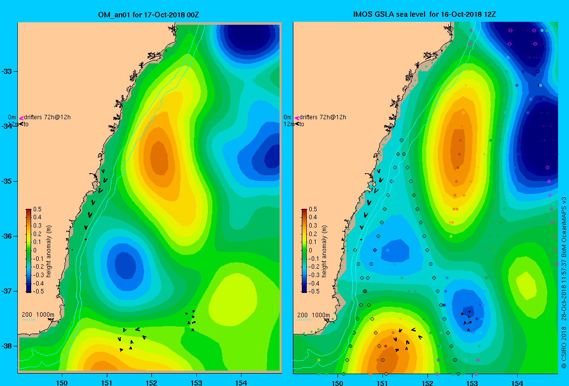The image size is (569, 386).
Task: Click the black 12m arrow in right legend
Action: [297, 124]
